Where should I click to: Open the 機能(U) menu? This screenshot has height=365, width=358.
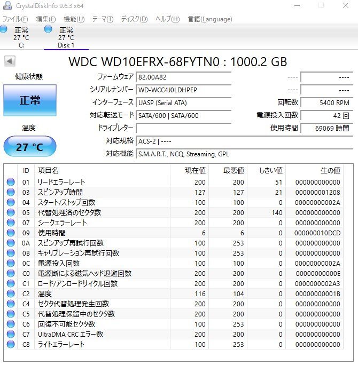pyautogui.click(x=74, y=19)
